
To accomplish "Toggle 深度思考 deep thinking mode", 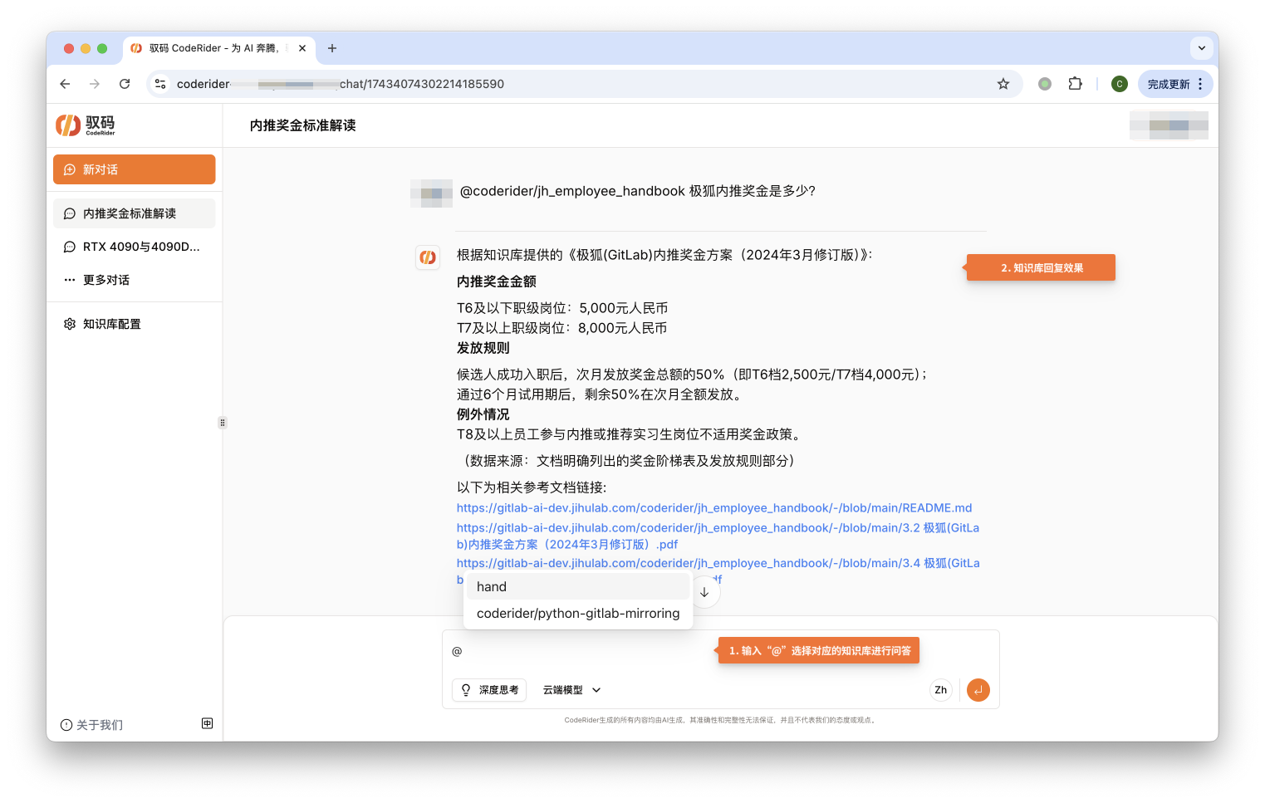I will [489, 690].
